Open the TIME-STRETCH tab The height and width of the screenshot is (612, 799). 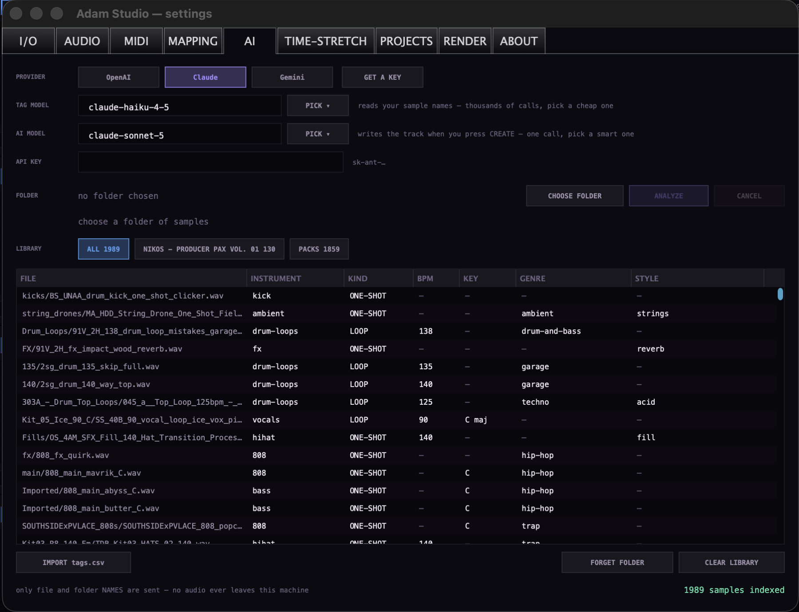point(325,41)
